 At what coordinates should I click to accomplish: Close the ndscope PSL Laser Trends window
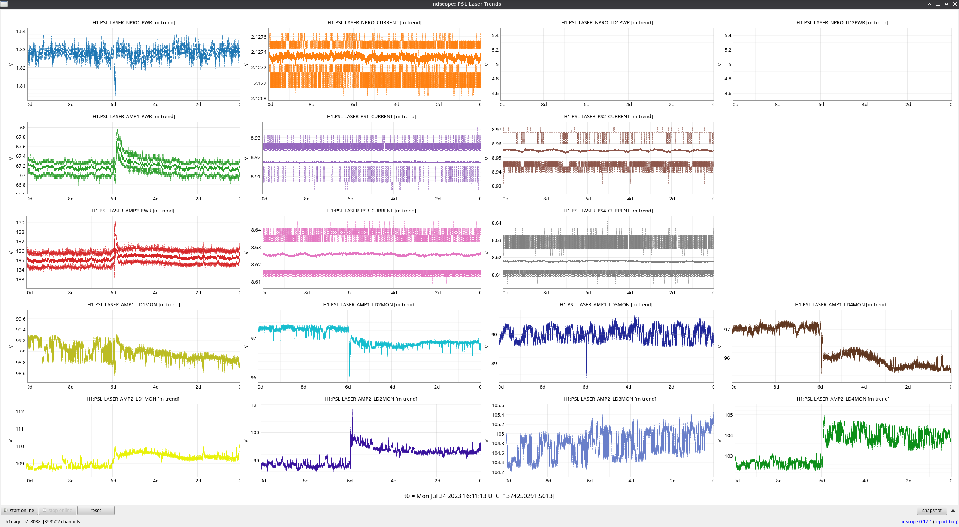click(955, 4)
